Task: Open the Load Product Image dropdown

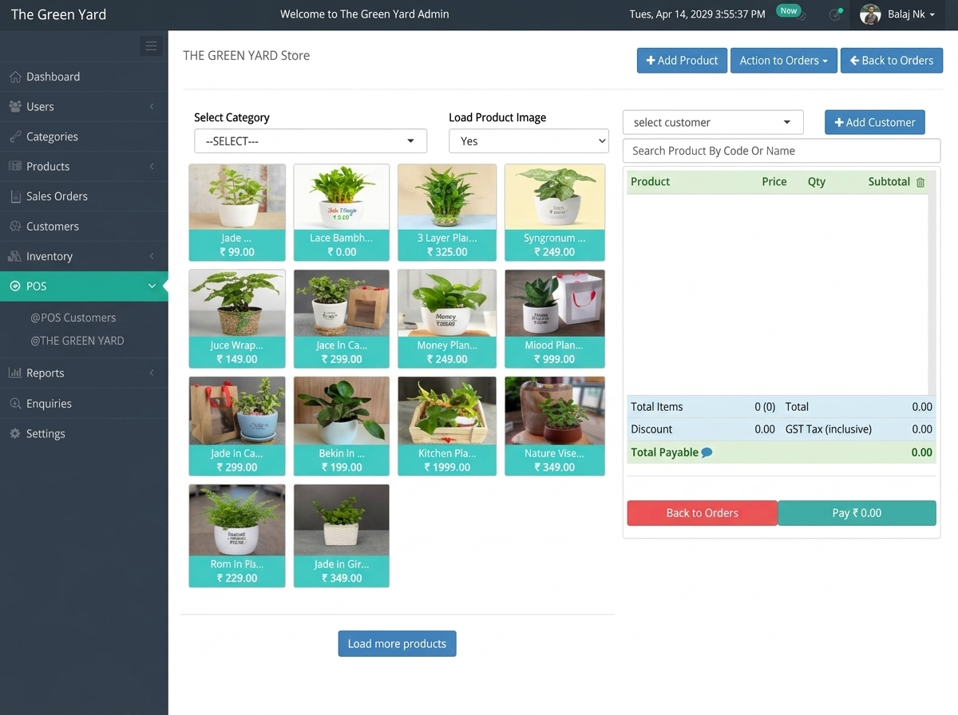Action: [x=528, y=141]
